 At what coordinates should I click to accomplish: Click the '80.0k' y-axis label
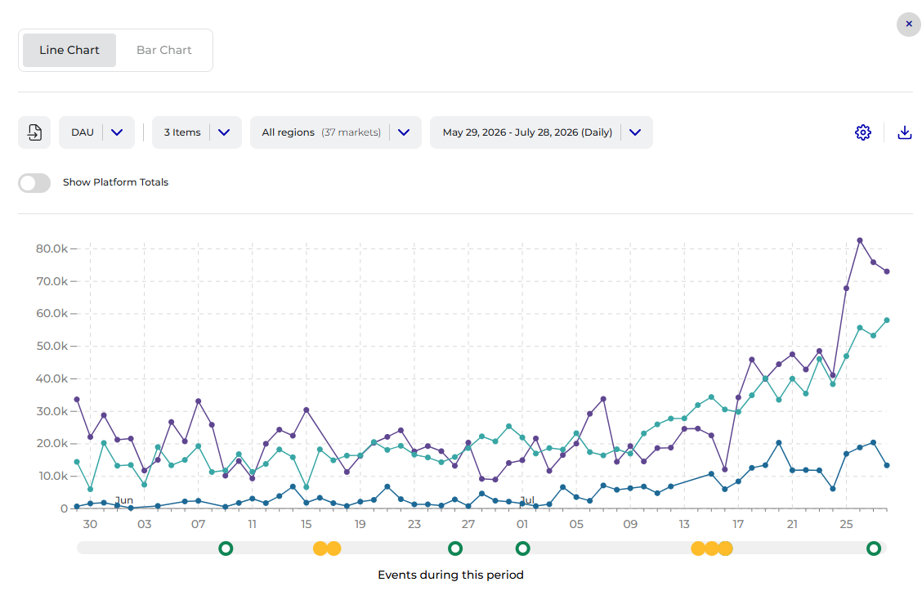51,248
